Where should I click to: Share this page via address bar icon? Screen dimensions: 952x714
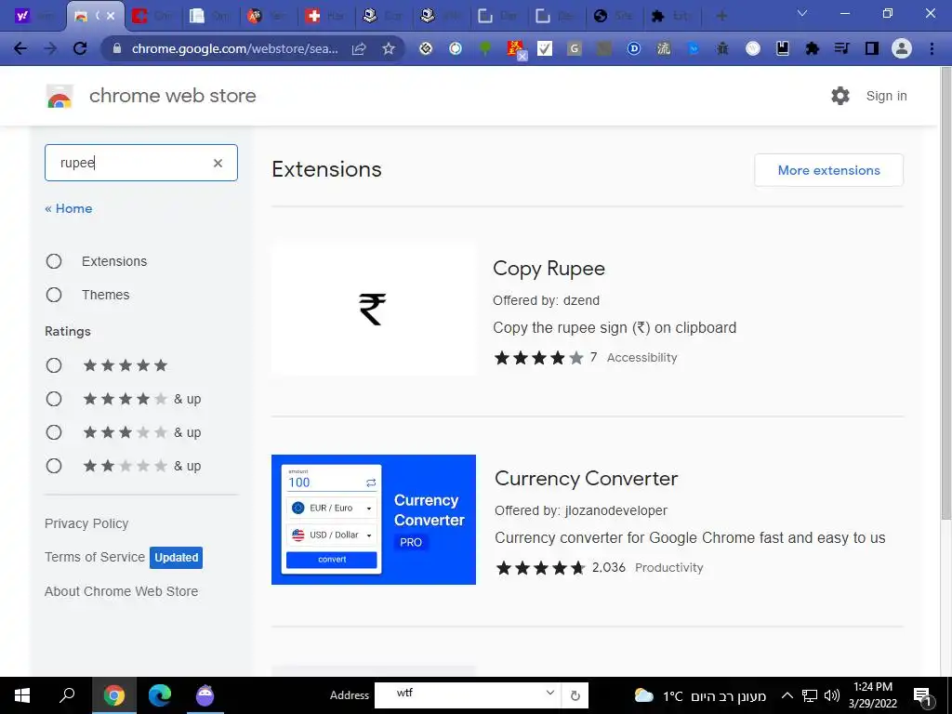tap(359, 48)
